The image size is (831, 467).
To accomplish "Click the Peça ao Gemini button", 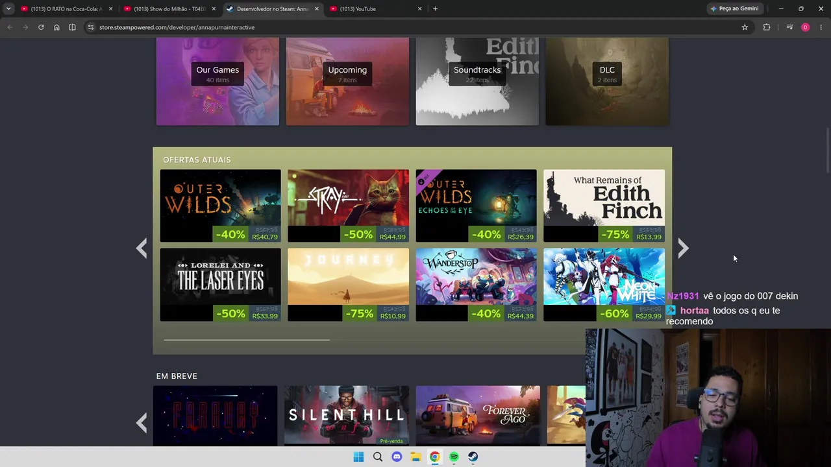I will point(735,8).
